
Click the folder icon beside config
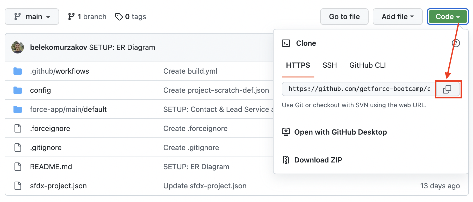tap(18, 90)
